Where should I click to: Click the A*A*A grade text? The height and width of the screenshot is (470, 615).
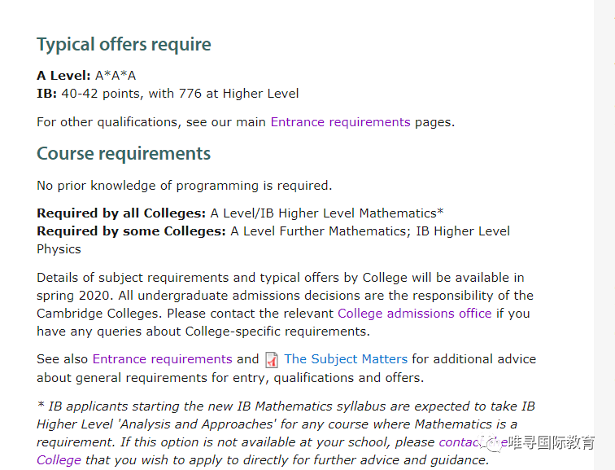116,76
